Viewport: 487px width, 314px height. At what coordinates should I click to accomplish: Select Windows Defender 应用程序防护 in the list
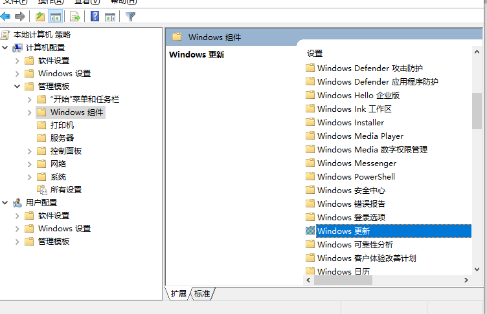(378, 81)
